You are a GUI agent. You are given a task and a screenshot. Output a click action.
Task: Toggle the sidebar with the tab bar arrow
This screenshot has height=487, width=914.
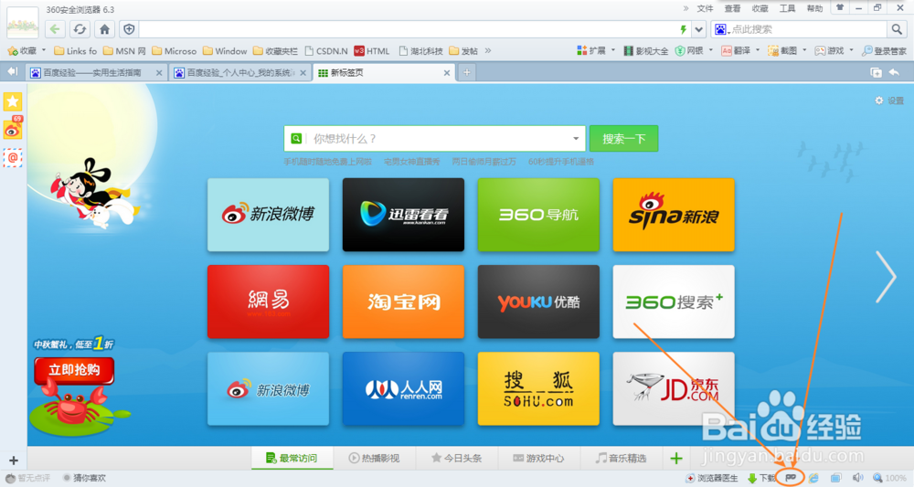point(12,71)
